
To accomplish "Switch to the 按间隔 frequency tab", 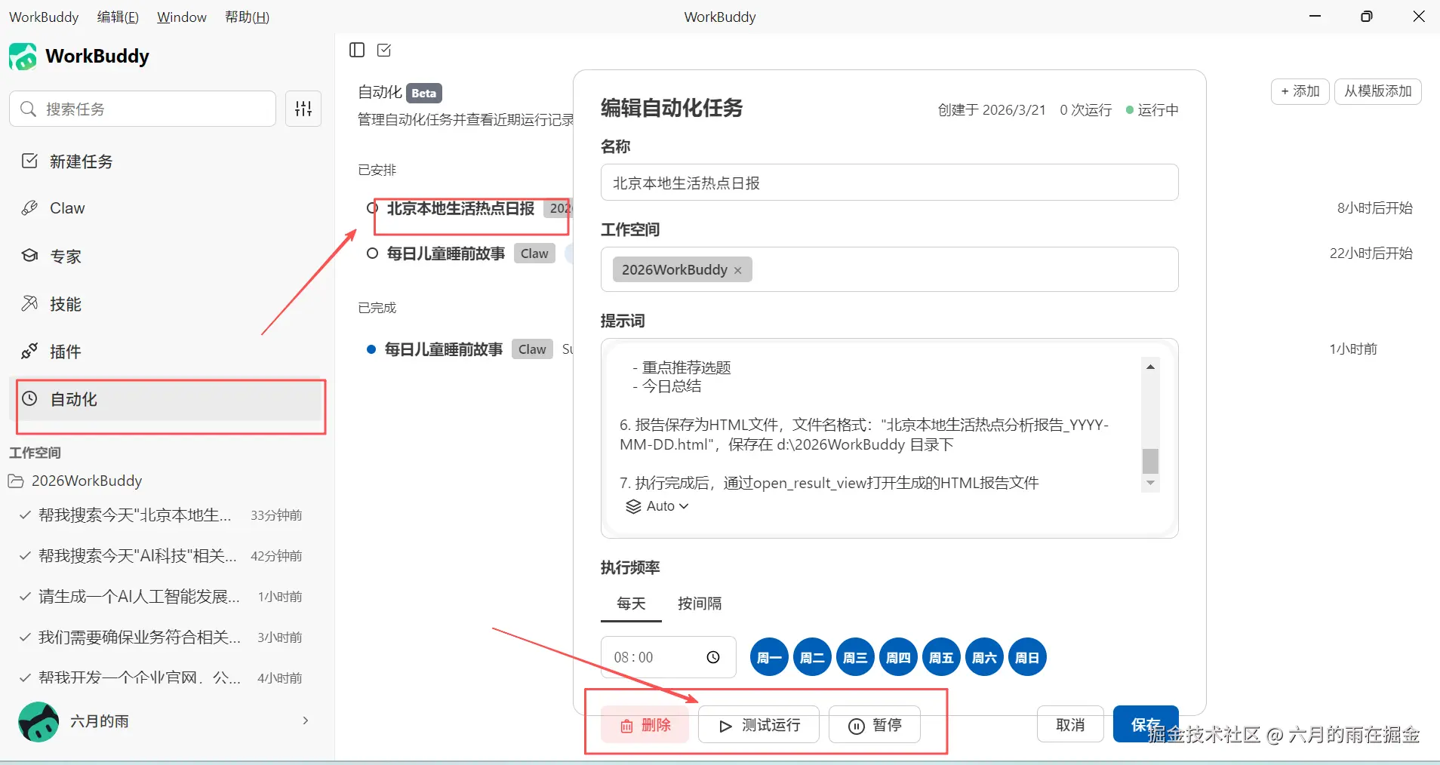I will 700,604.
